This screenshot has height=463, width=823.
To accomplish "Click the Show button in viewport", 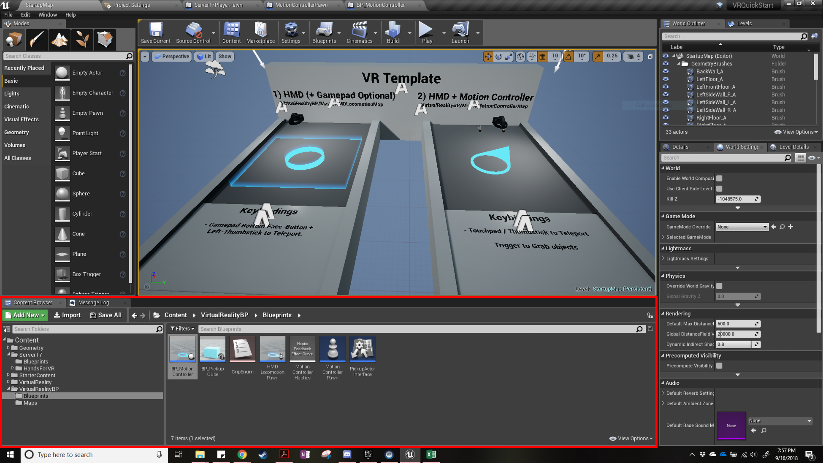I will click(x=225, y=57).
